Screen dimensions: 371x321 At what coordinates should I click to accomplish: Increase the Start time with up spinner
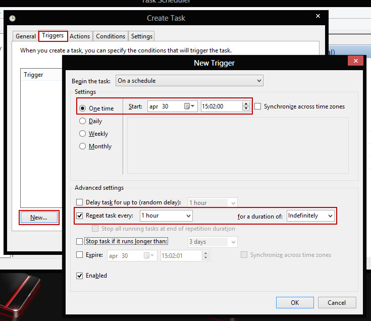click(246, 104)
